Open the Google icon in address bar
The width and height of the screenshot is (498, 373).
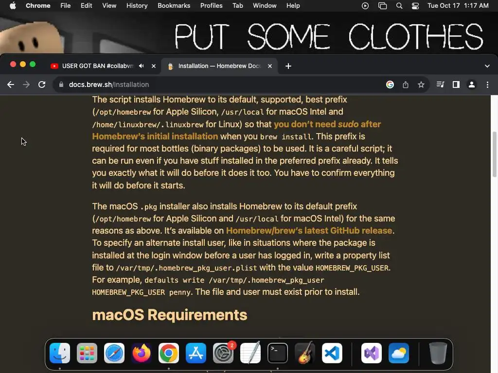[390, 85]
